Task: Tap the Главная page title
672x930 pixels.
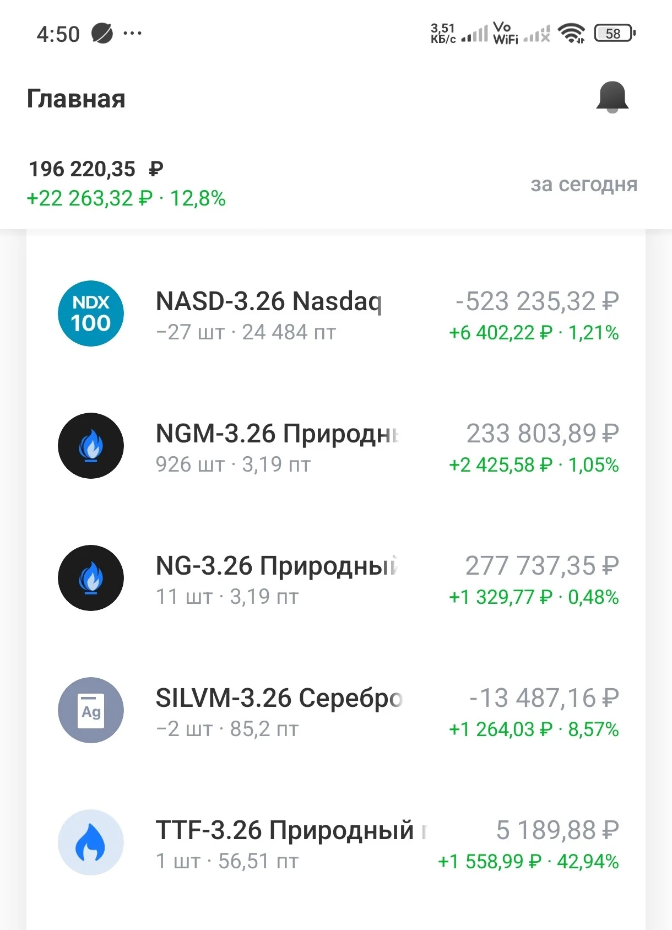Action: click(76, 99)
